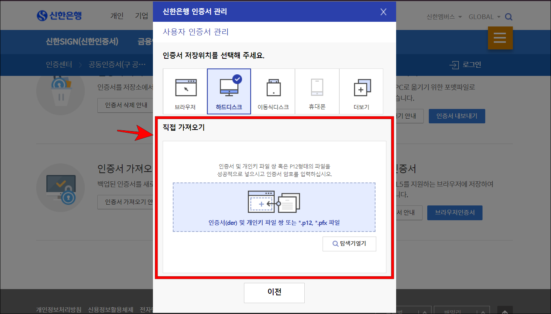Open the 개인 menu item

[117, 15]
